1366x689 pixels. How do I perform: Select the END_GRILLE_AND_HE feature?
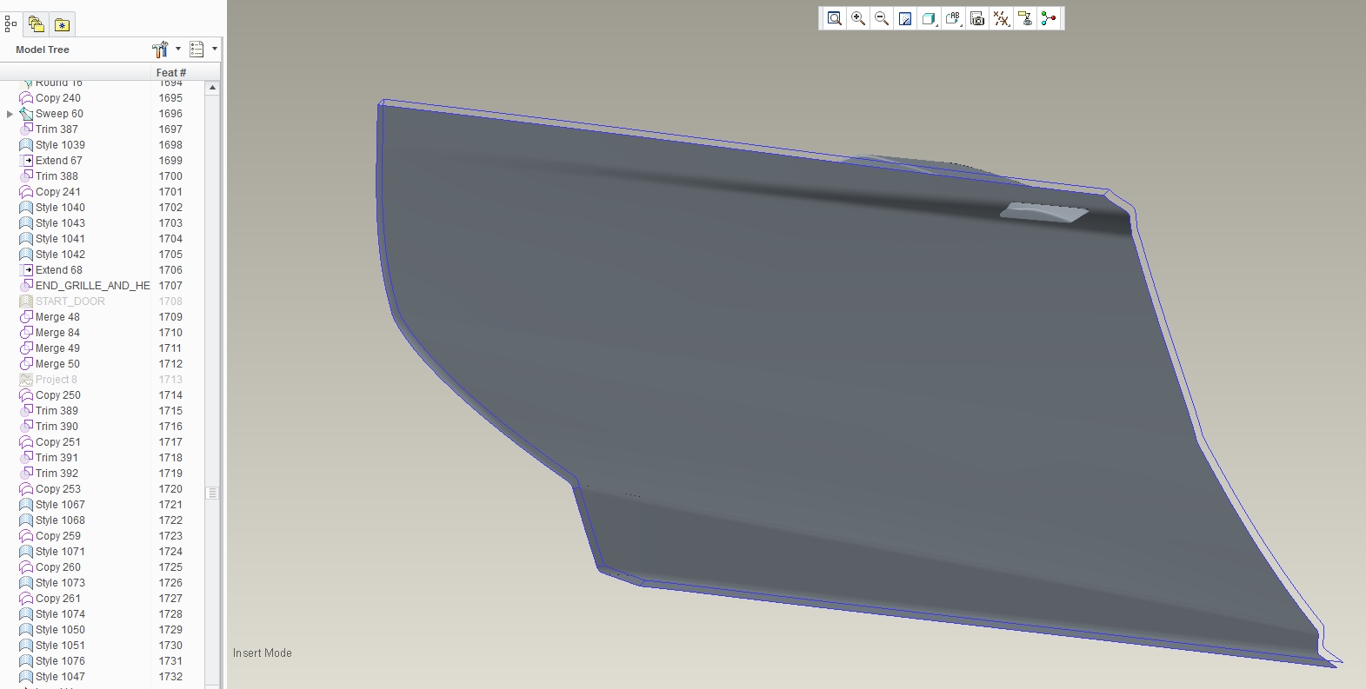click(92, 286)
